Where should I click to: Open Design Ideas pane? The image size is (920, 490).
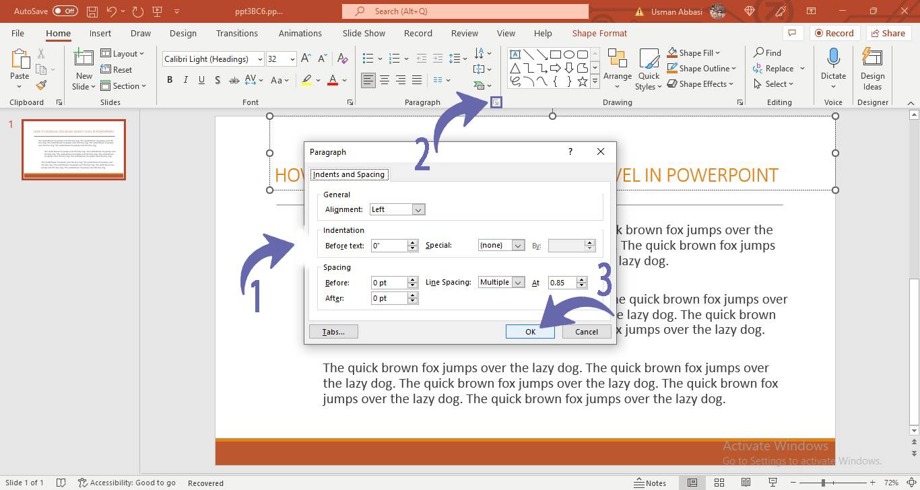pyautogui.click(x=872, y=69)
